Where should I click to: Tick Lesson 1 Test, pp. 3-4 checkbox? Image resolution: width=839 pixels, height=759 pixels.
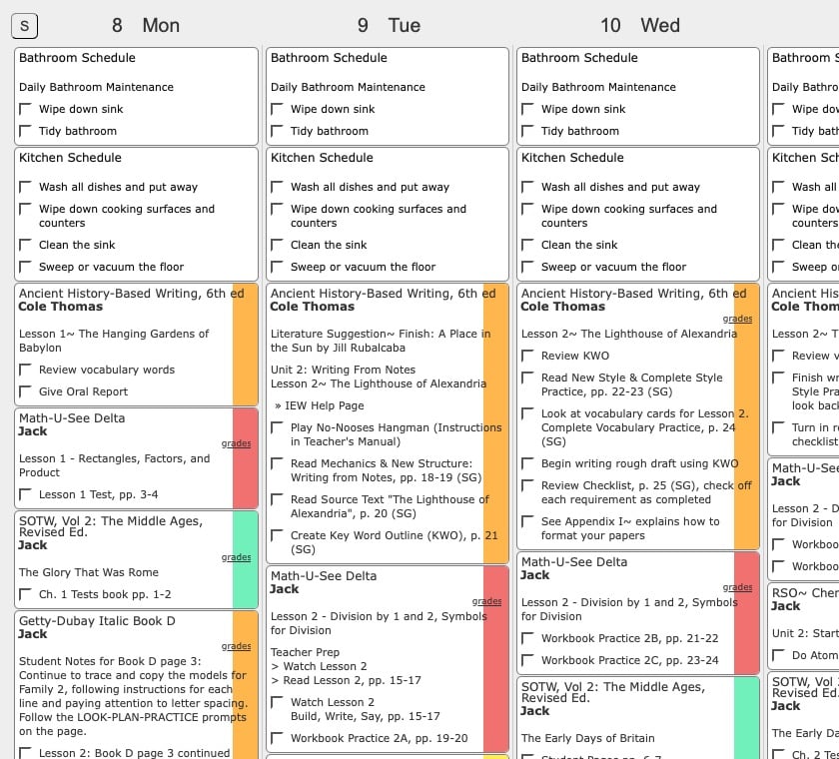coord(25,494)
